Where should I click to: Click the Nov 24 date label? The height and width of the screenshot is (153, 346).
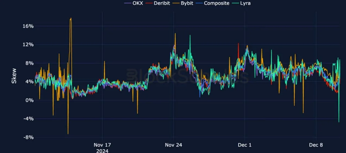click(173, 145)
